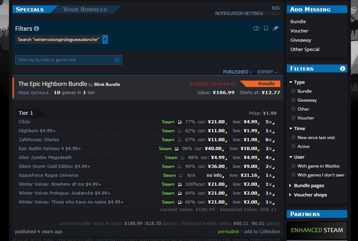Click Hide Details for the bundle

click(x=33, y=93)
